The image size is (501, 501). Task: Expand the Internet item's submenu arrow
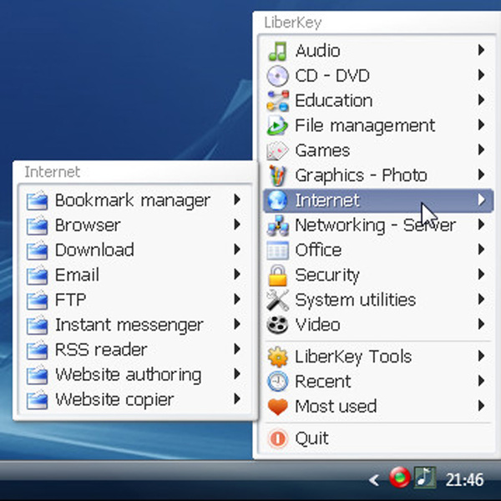pos(481,200)
